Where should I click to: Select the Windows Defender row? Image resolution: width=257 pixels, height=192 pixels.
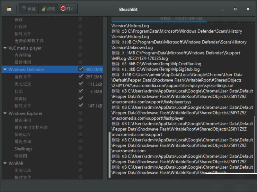click(52, 69)
